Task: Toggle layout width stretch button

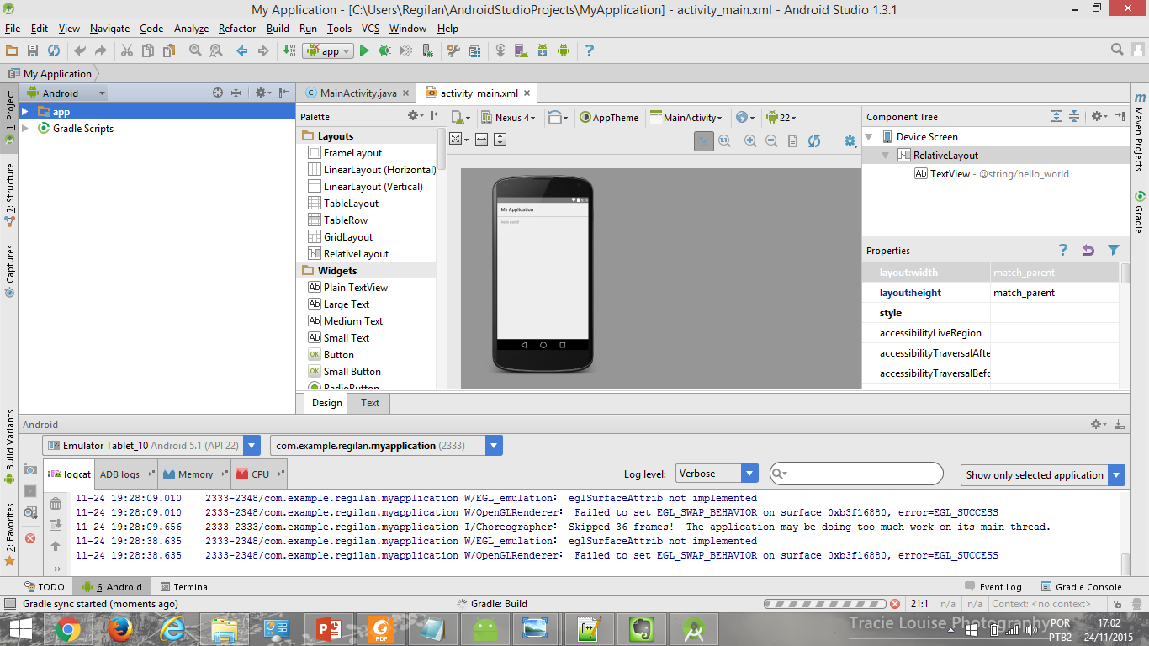Action: tap(481, 139)
